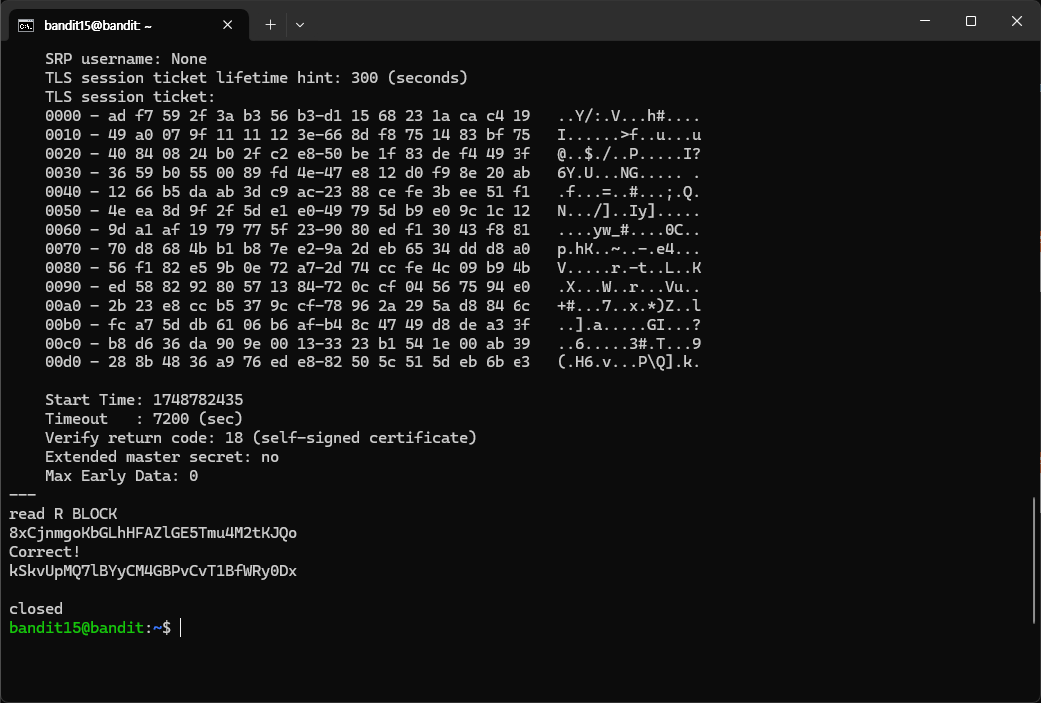
Task: Maximize the terminal window
Action: 971,21
